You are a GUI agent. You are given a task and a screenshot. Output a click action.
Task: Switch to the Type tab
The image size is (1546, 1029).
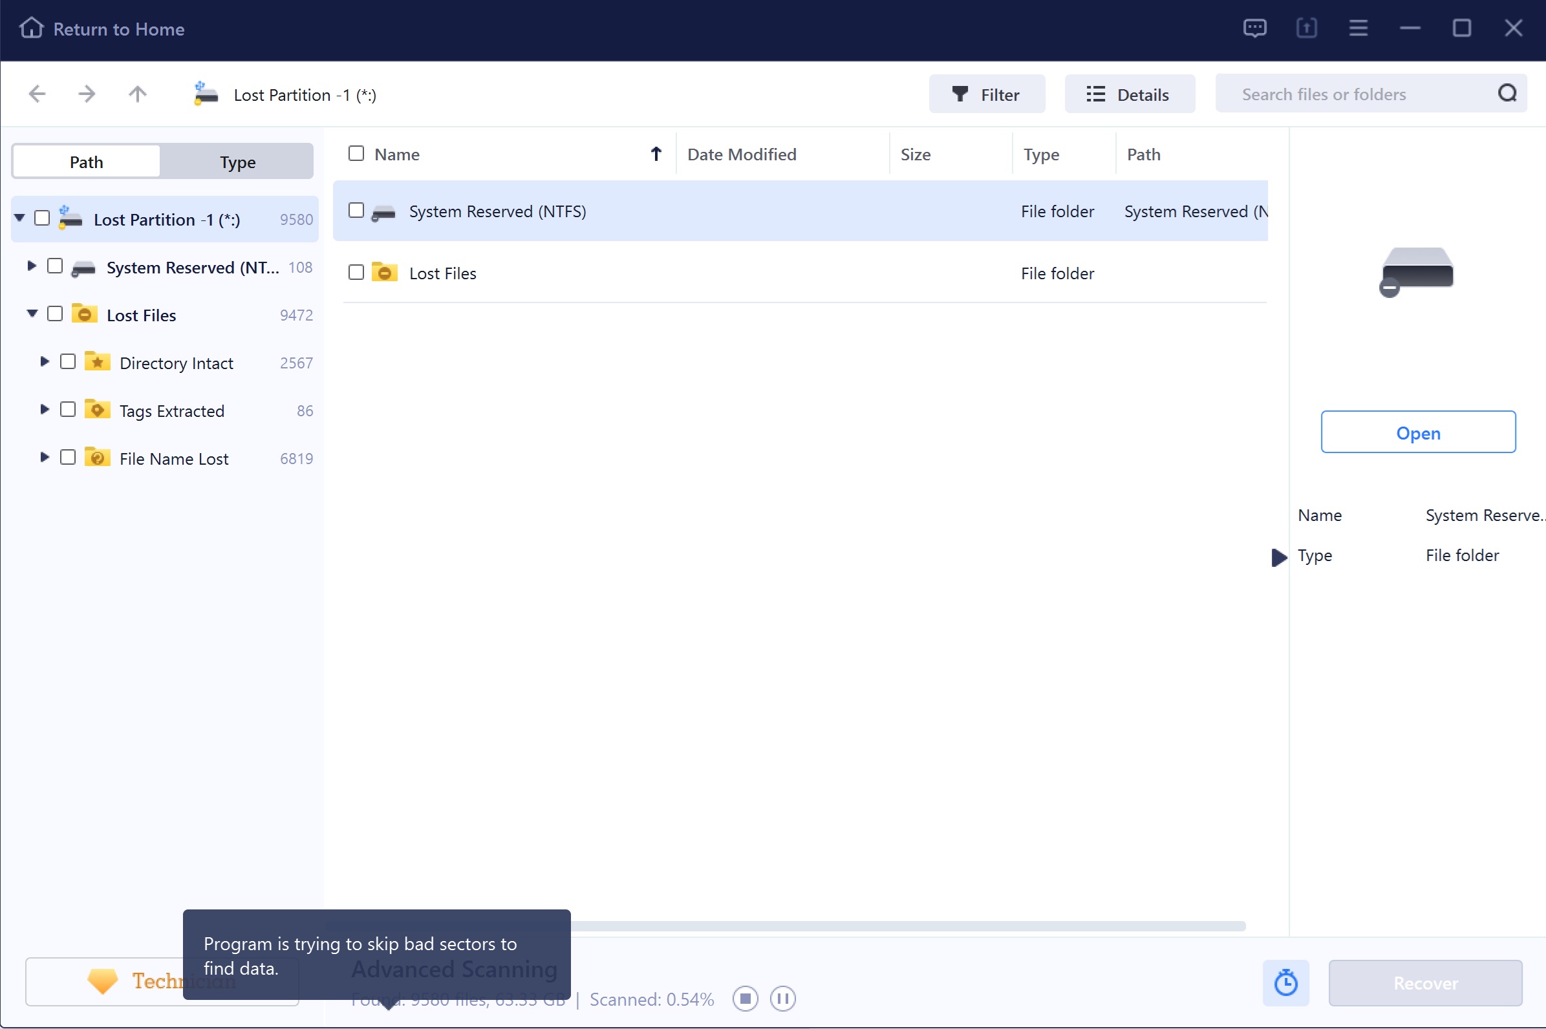click(x=237, y=162)
